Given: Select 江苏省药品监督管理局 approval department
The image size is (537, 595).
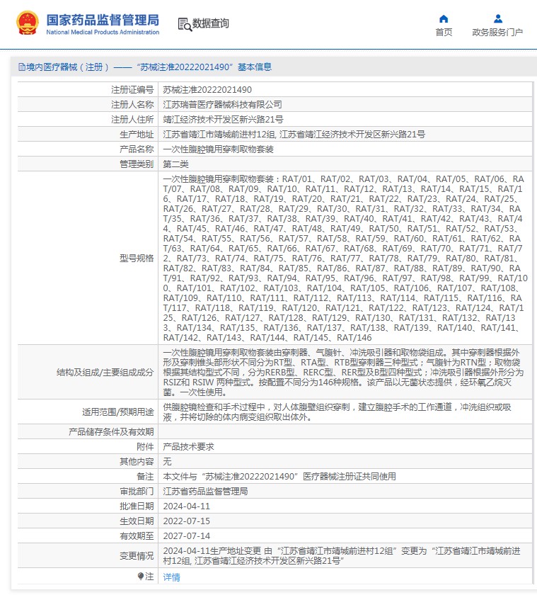Looking at the screenshot, I should pos(205,492).
